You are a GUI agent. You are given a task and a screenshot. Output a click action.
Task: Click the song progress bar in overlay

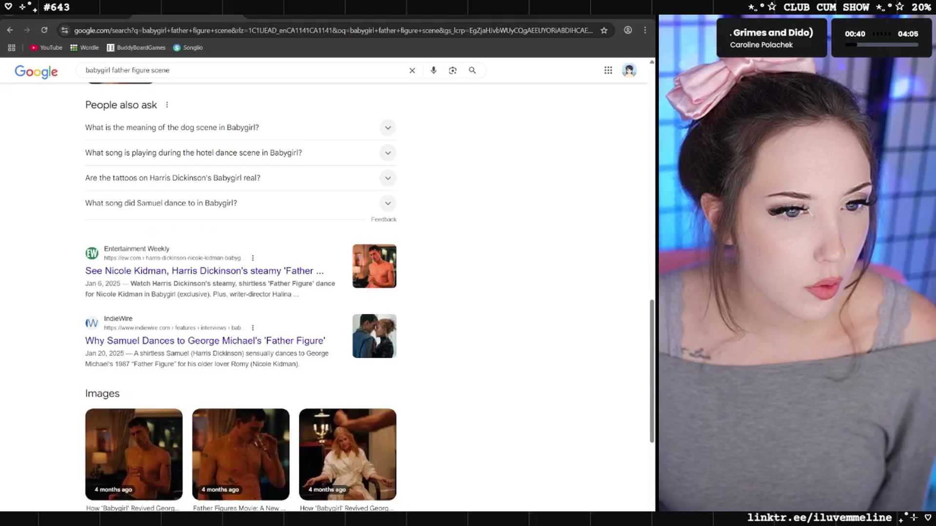881,45
